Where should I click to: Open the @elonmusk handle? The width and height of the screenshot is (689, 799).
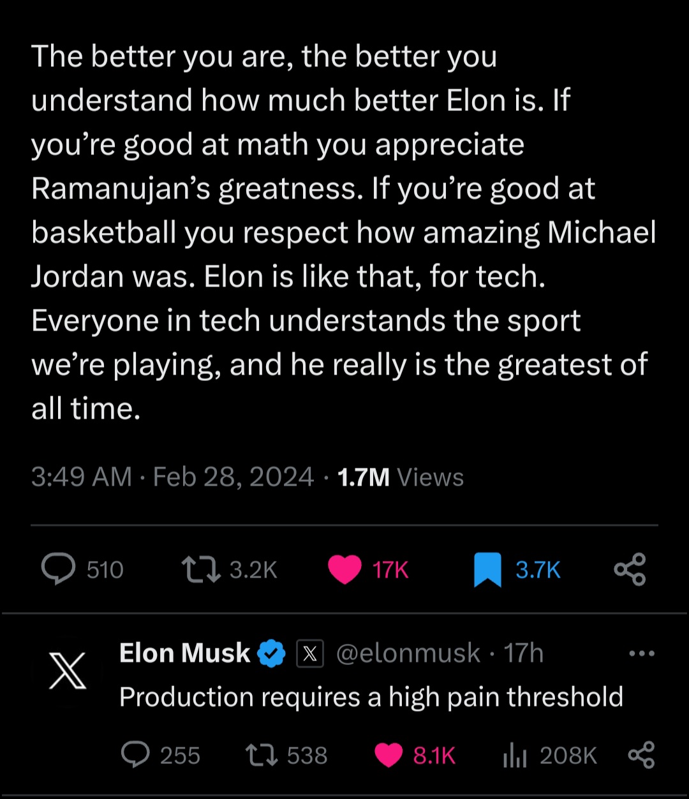tap(408, 653)
